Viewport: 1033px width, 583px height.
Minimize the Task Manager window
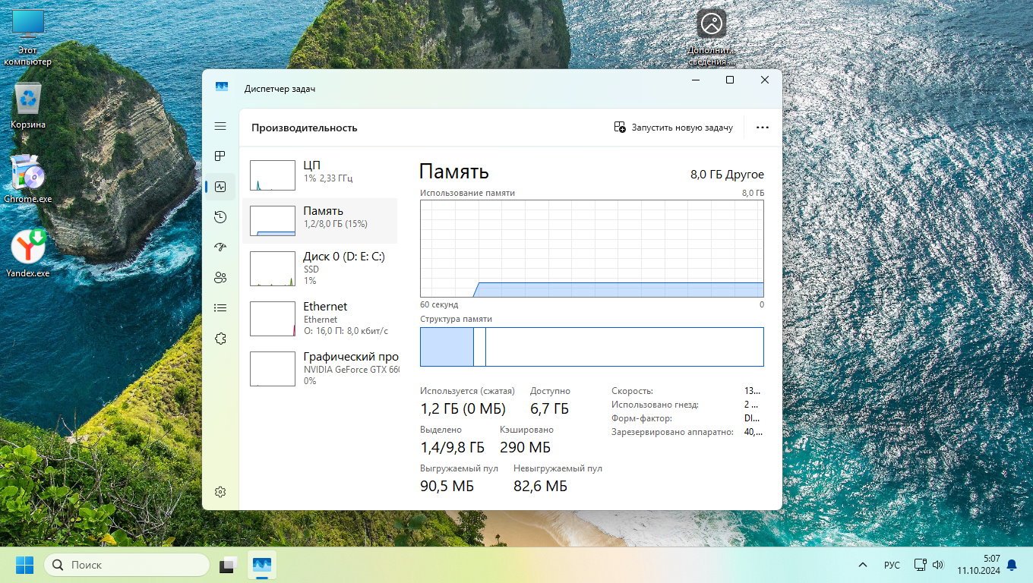tap(696, 80)
